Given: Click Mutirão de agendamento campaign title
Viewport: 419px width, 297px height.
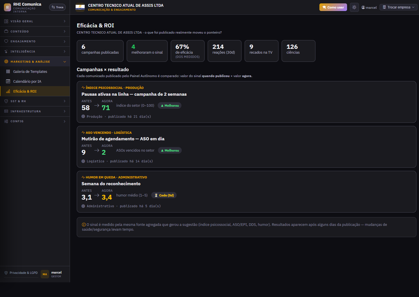Looking at the screenshot, I should [123, 139].
